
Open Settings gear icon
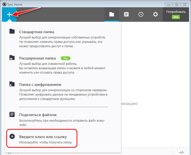coord(155,14)
